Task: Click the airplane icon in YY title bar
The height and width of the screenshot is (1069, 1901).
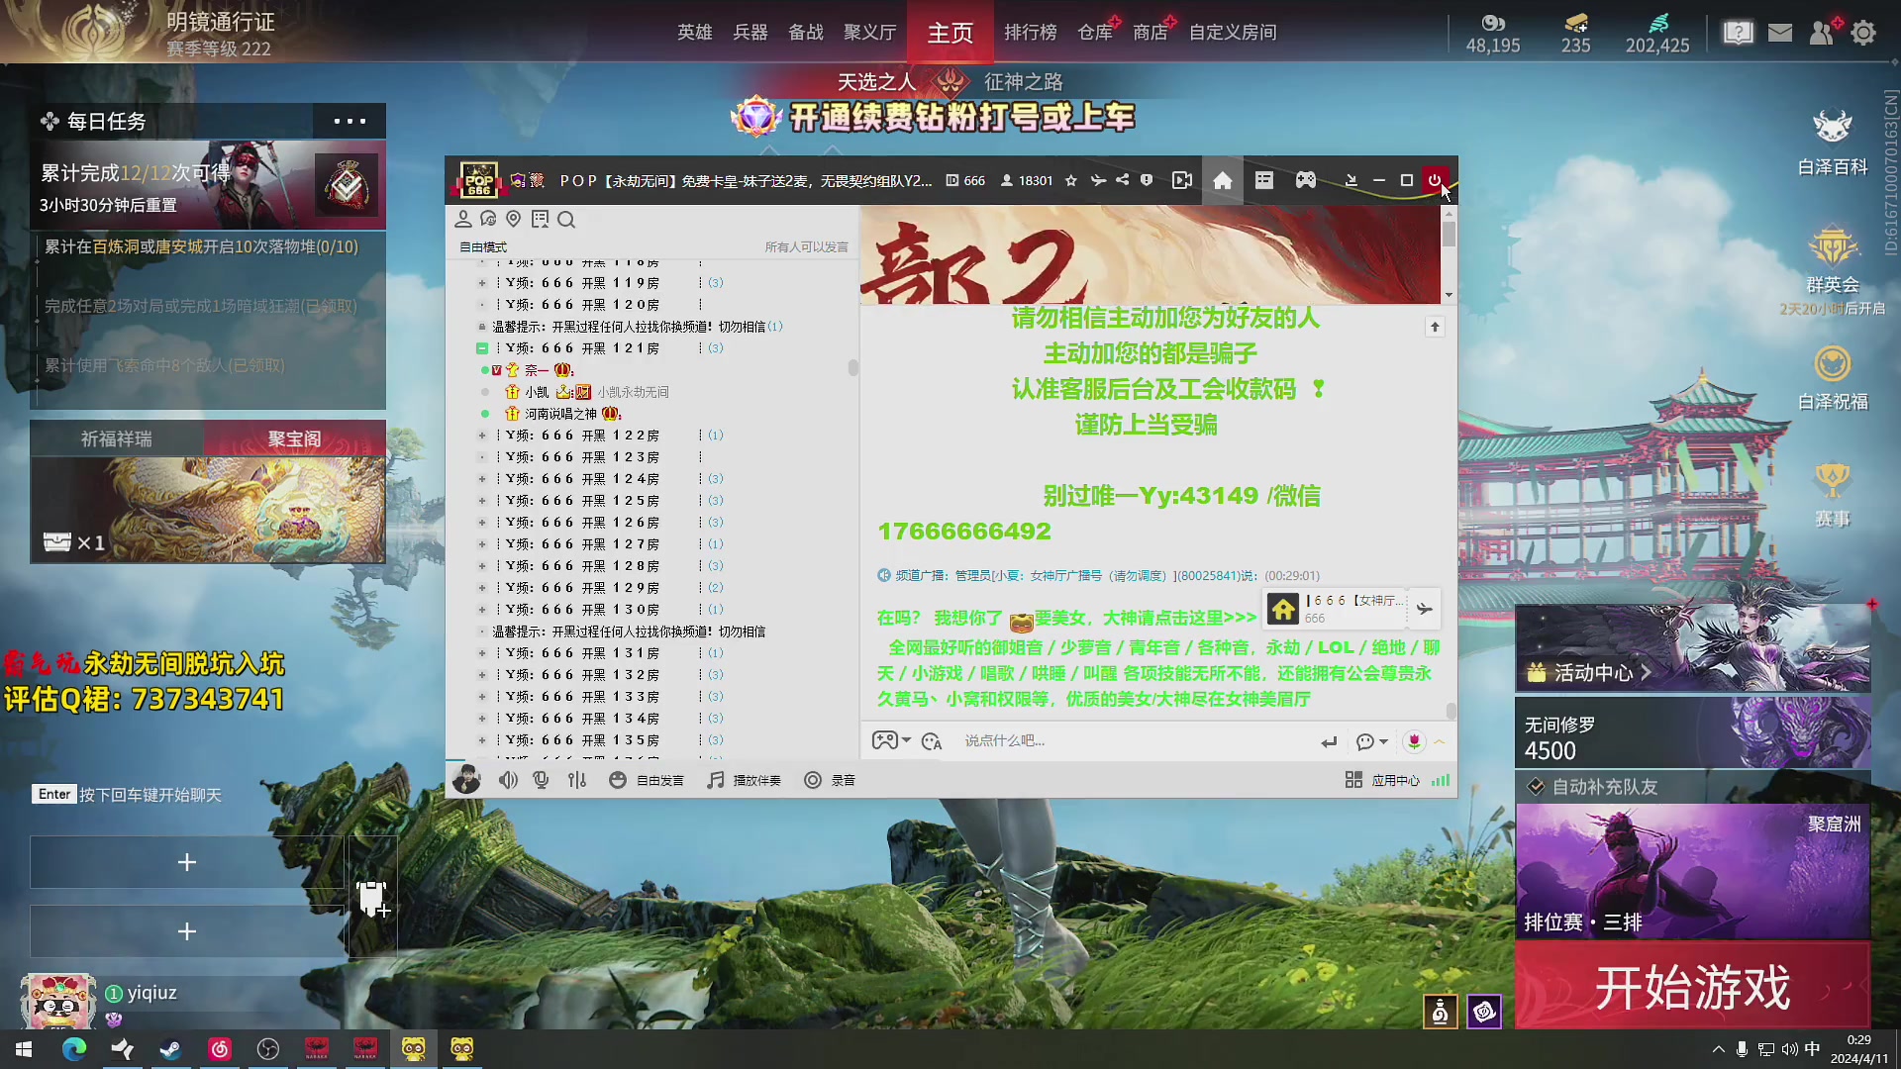Action: pyautogui.click(x=1098, y=180)
